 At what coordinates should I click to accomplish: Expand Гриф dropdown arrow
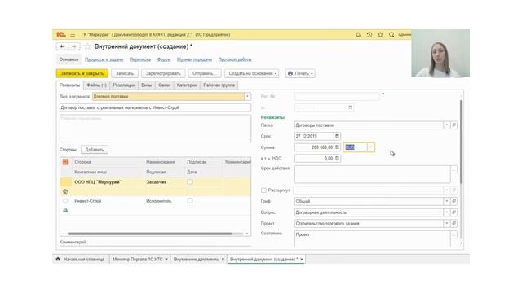click(x=447, y=201)
